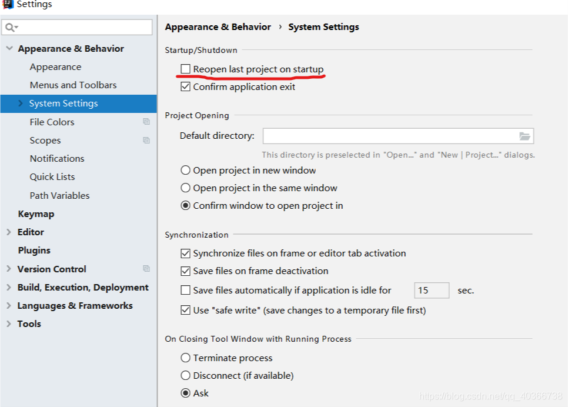
Task: Collapse the Appearance & Behavior tree node
Action: 9,49
